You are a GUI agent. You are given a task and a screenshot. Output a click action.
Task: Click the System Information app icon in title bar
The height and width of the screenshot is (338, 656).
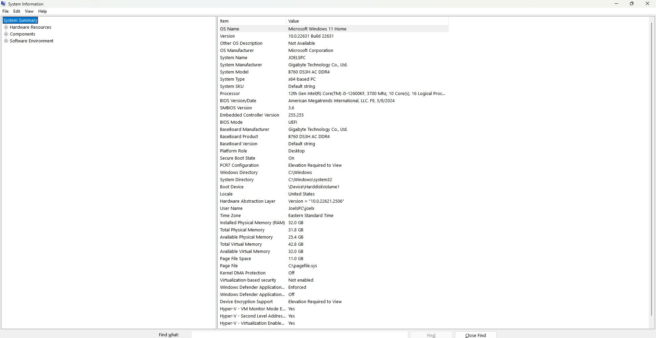coord(3,4)
